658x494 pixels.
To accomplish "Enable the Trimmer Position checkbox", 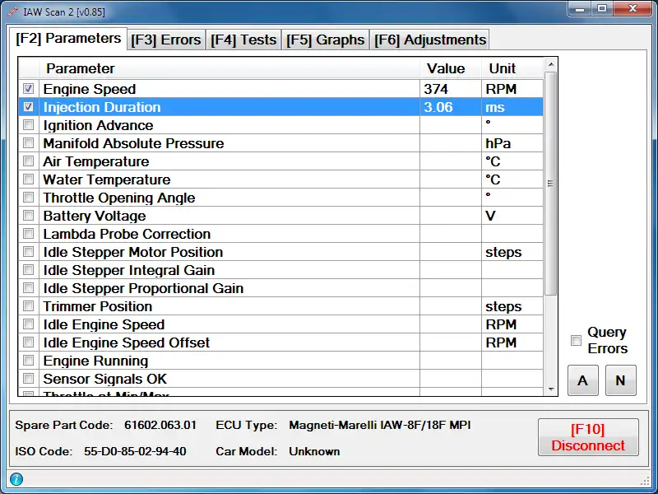I will (x=29, y=305).
